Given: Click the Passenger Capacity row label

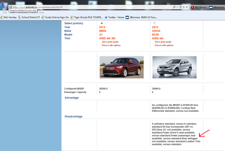Looking at the screenshot, I should coord(75,92).
